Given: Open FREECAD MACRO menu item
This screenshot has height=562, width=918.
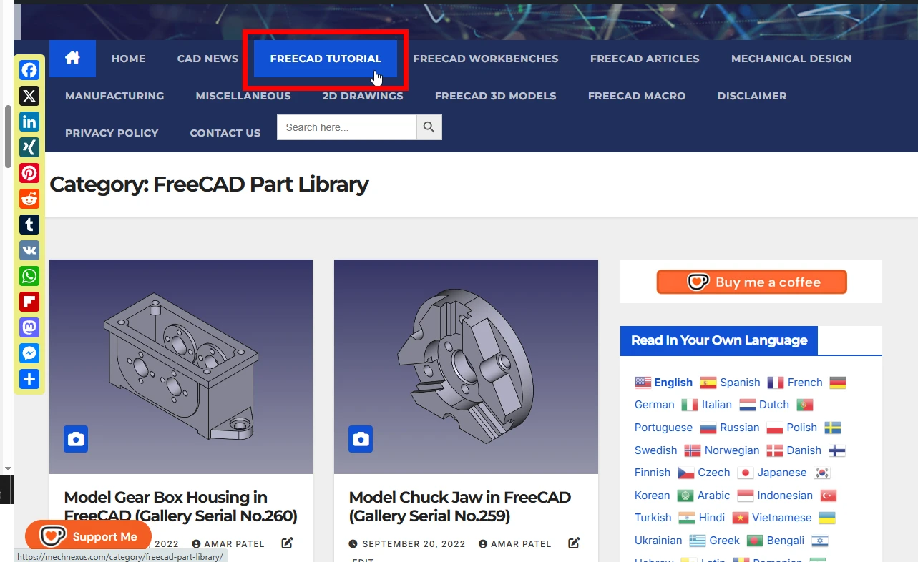Looking at the screenshot, I should click(x=637, y=96).
